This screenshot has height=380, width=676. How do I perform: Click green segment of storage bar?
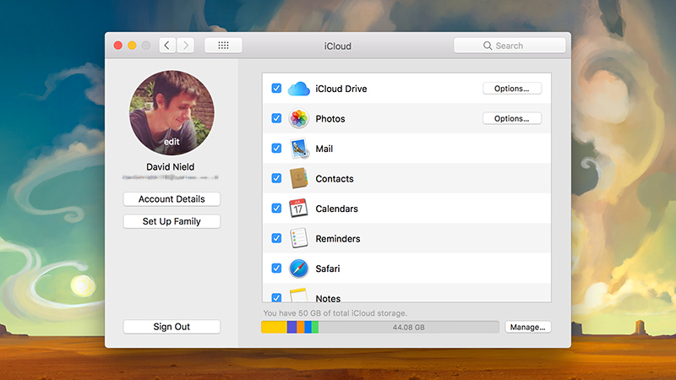(315, 327)
